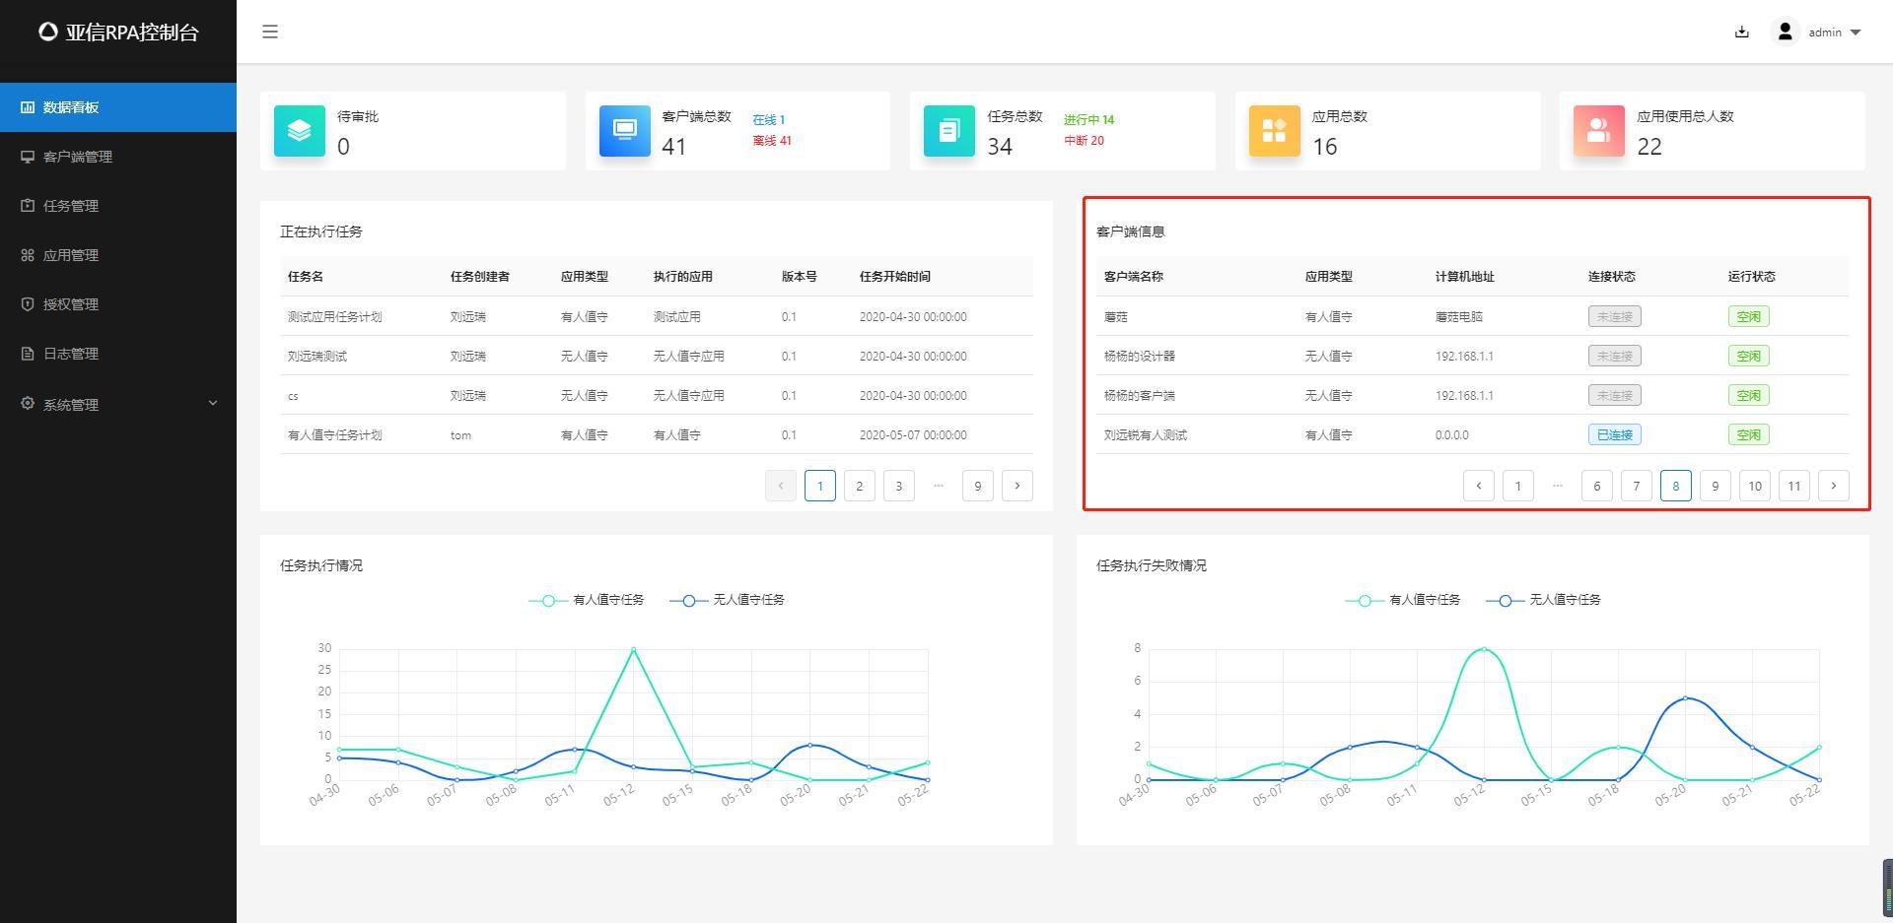The height and width of the screenshot is (923, 1893).
Task: Click the 已连接 status tag for 刘远锐有人测试
Action: coord(1614,434)
